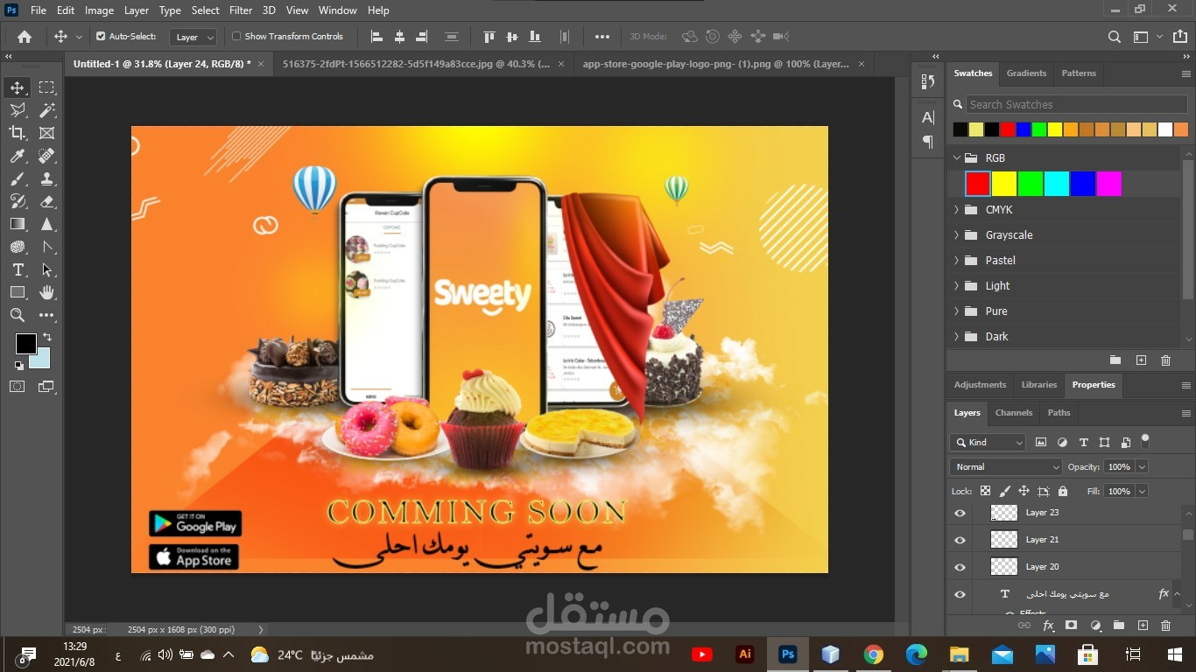Expand the Grayscale swatch group
The width and height of the screenshot is (1196, 672).
point(956,235)
